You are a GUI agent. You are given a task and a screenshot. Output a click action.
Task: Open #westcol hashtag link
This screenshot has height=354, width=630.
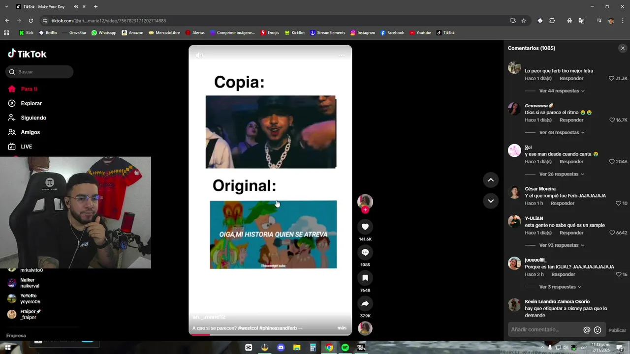pyautogui.click(x=248, y=328)
